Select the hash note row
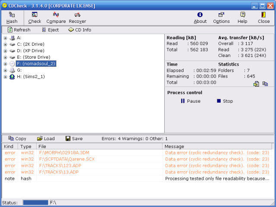The width and height of the screenshot is (276, 207). pos(137,179)
